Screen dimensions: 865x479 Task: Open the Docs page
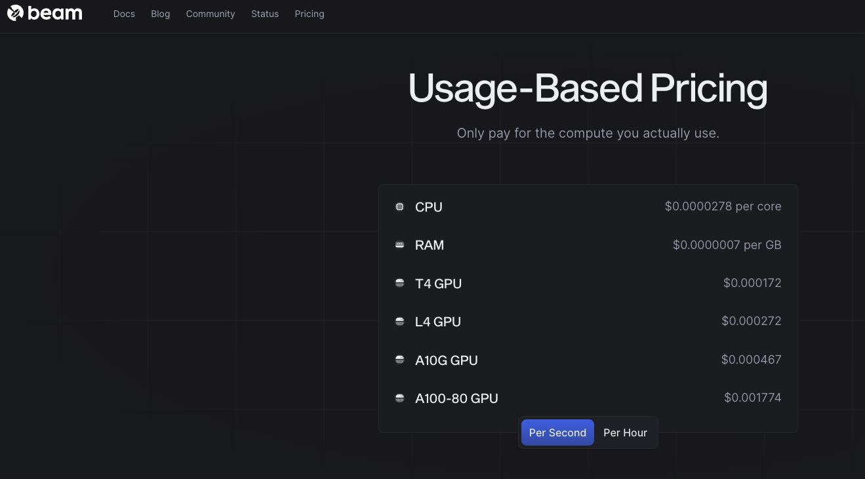coord(124,14)
